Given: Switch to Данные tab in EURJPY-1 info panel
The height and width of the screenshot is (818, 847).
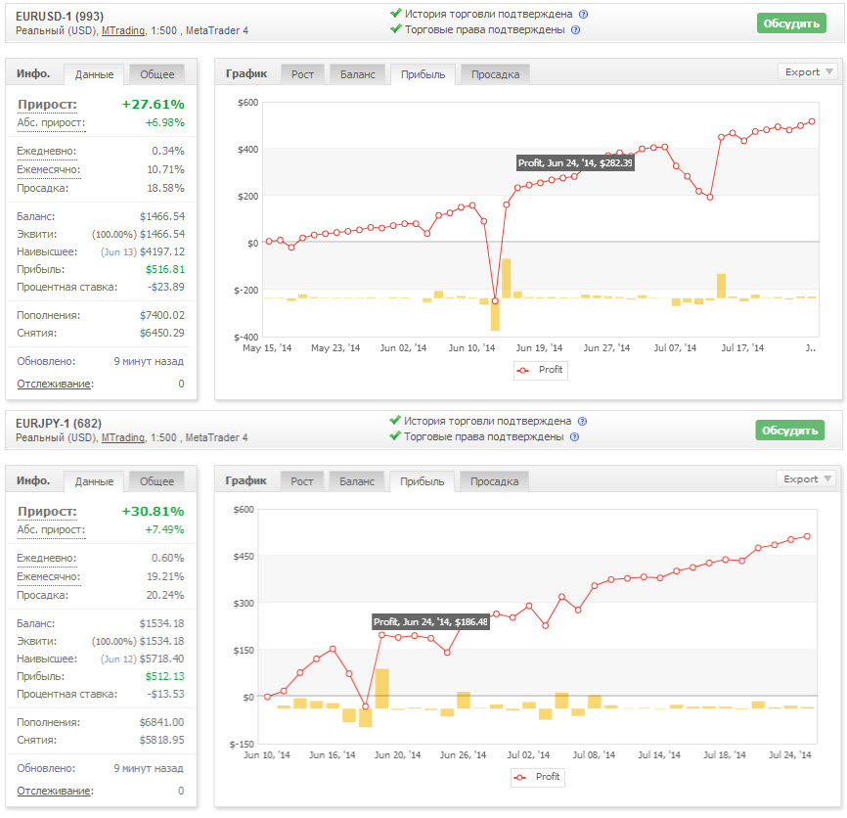Looking at the screenshot, I should point(94,481).
